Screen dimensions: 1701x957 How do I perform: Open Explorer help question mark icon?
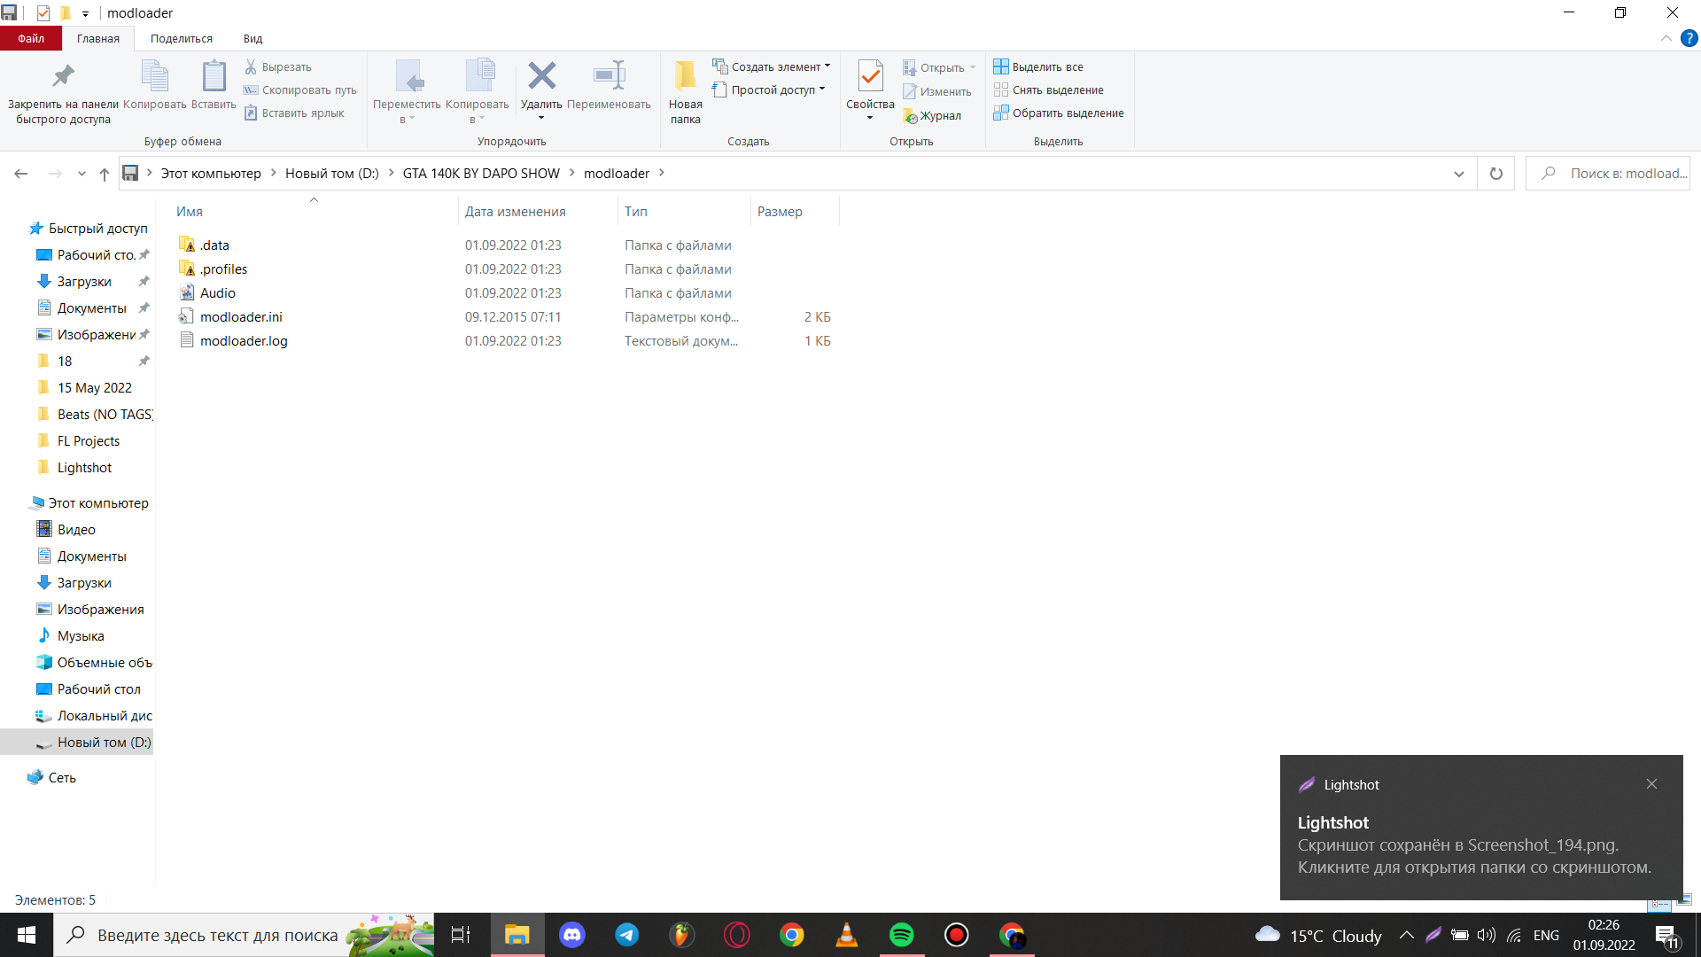point(1689,38)
